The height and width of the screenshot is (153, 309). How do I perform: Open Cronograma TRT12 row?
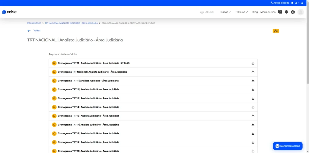(x=153, y=90)
